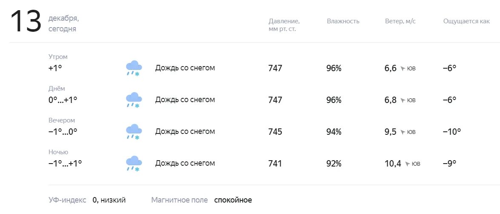This screenshot has width=500, height=214.
Task: Click the 'Ощущается как' column header
Action: 466,22
